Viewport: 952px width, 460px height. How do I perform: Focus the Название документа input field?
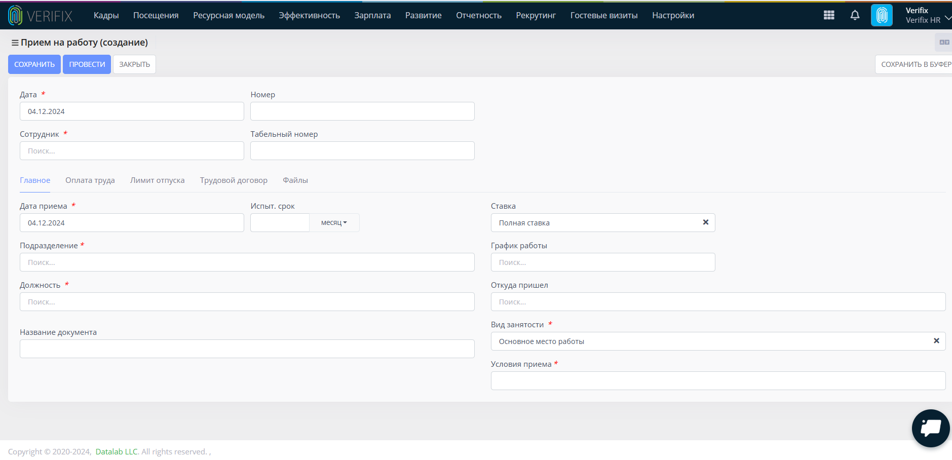coord(247,349)
